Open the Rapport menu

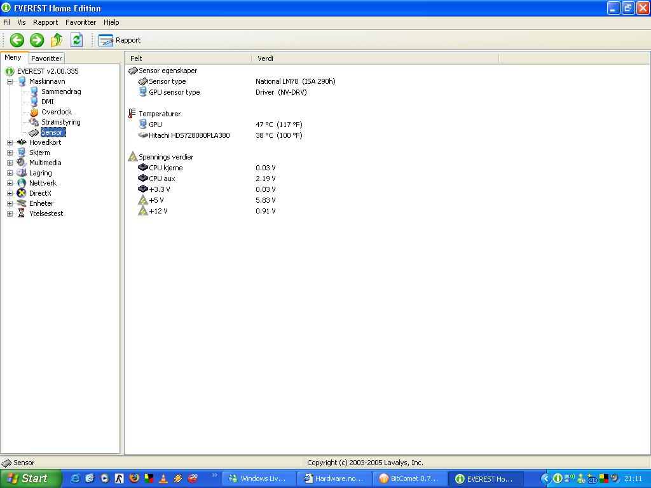tap(45, 22)
